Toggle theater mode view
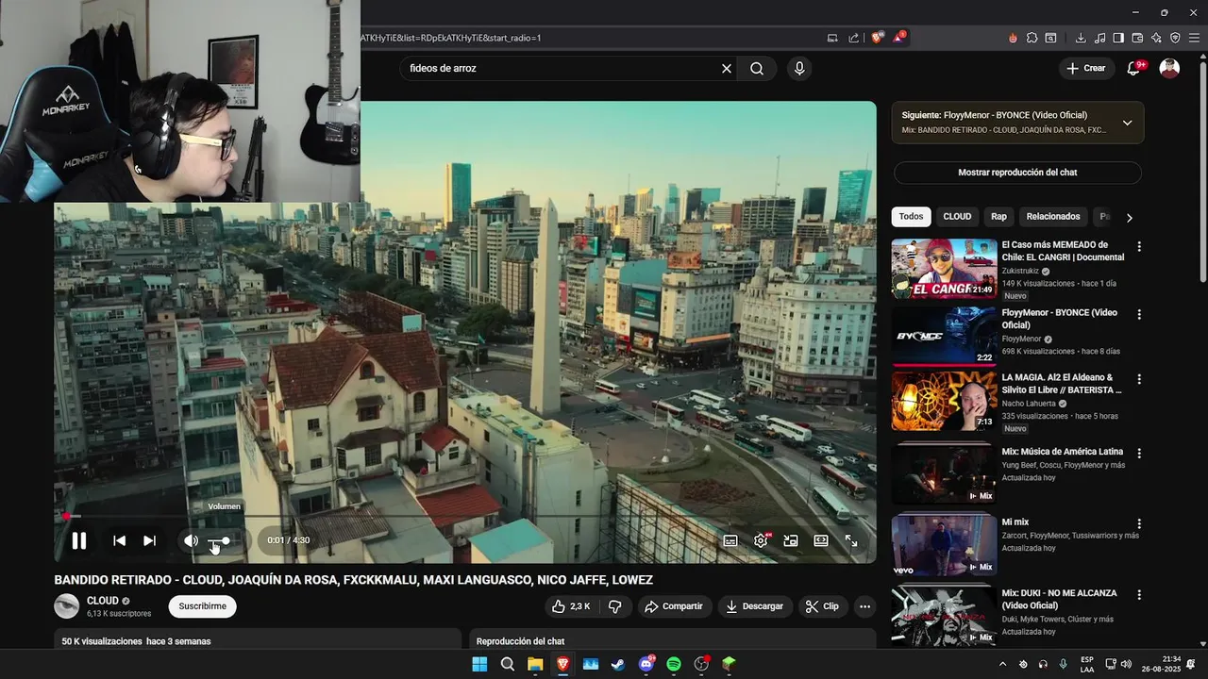This screenshot has height=679, width=1208. click(x=821, y=540)
